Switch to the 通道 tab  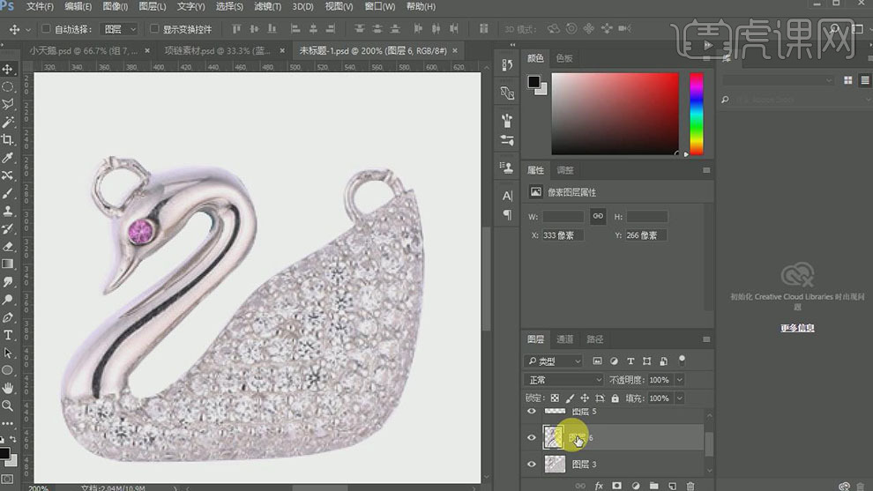tap(564, 339)
